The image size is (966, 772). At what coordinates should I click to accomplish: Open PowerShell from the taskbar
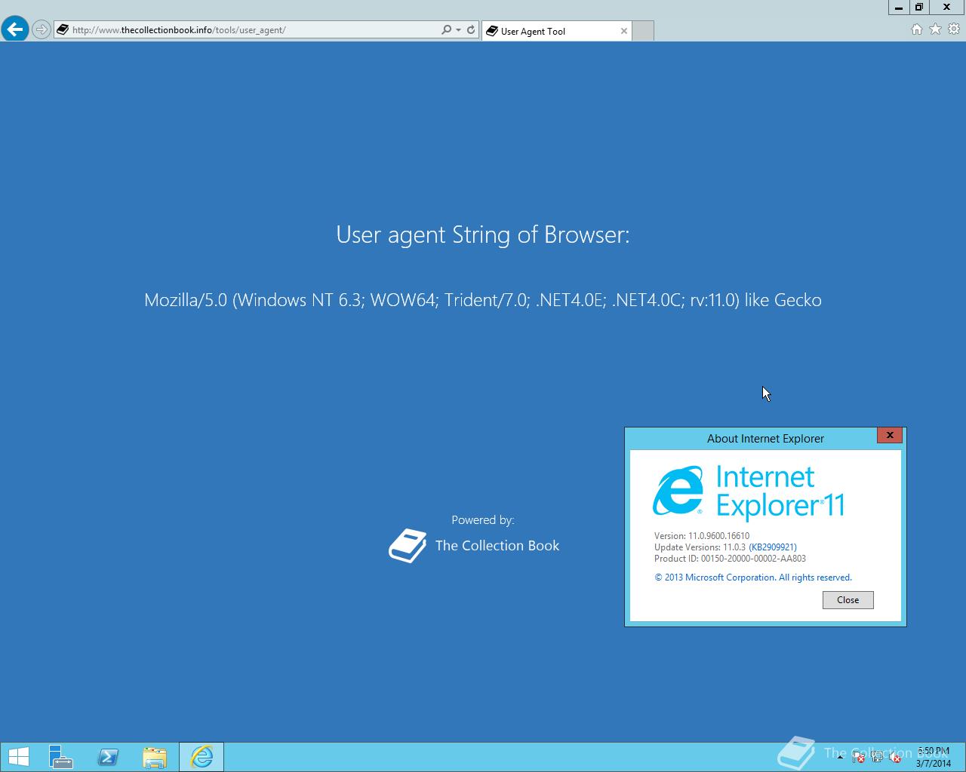(108, 757)
